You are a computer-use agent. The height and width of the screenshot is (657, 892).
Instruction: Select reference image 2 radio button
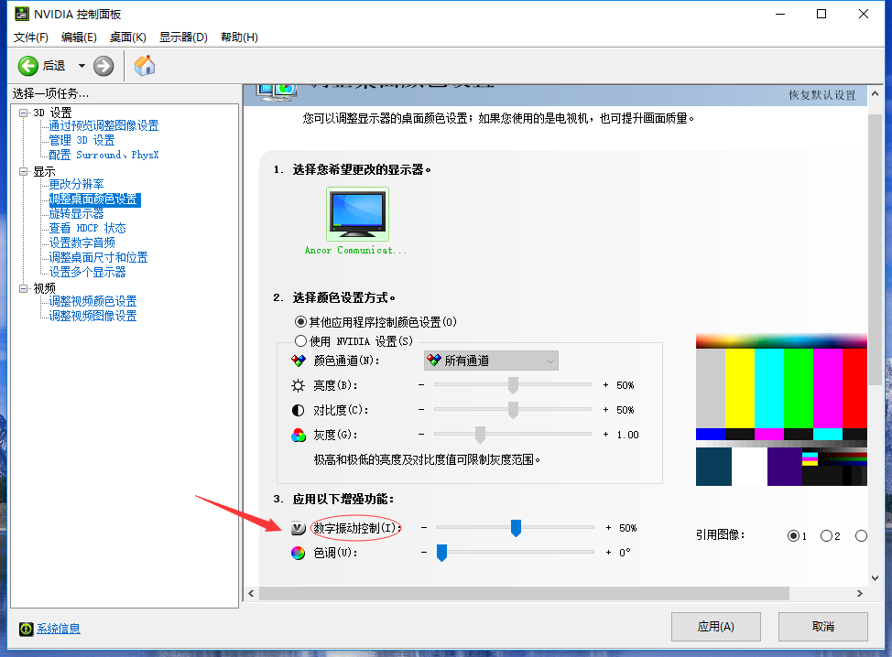pos(827,536)
